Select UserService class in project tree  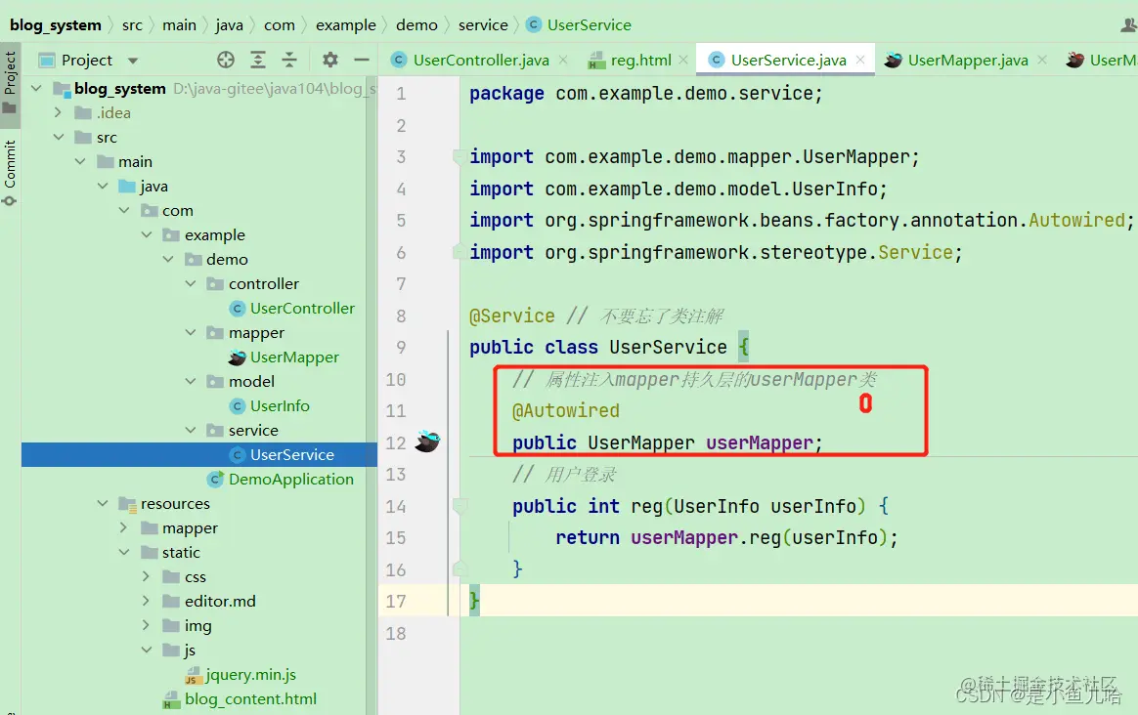point(291,454)
